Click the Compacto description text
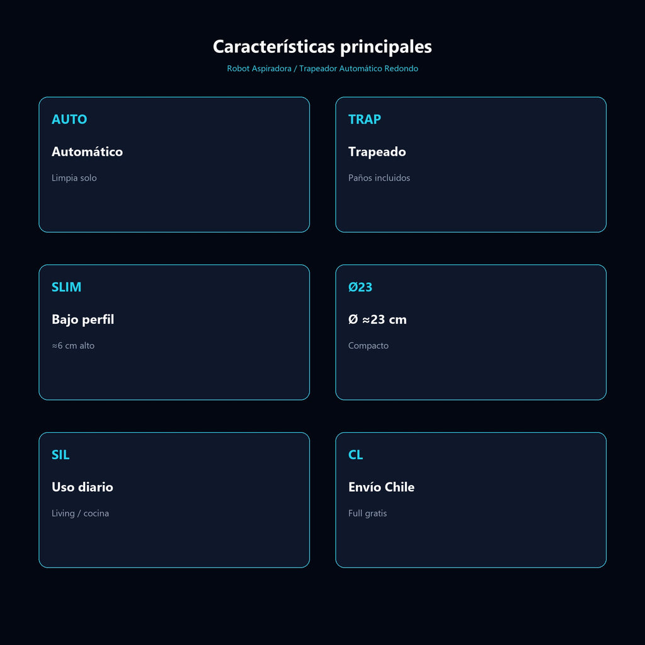645x645 pixels. (x=368, y=346)
